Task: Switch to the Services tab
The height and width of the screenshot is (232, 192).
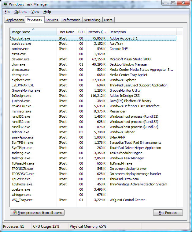Action: click(52, 20)
